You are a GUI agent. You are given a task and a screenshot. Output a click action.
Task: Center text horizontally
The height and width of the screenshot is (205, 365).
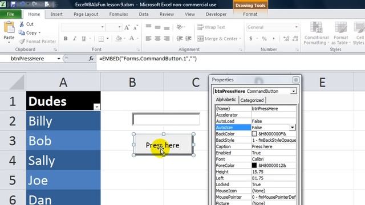[157, 38]
